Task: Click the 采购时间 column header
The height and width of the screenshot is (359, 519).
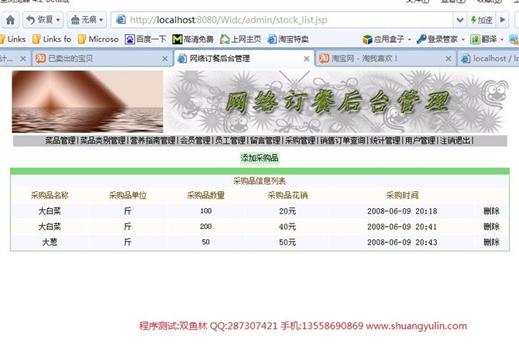Action: pyautogui.click(x=402, y=196)
